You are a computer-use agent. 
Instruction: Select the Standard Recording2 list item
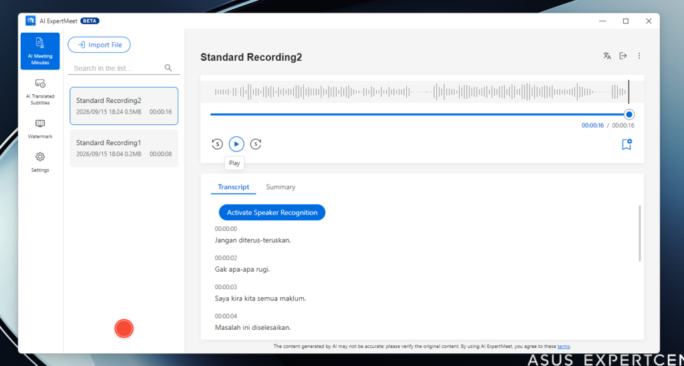click(x=124, y=106)
